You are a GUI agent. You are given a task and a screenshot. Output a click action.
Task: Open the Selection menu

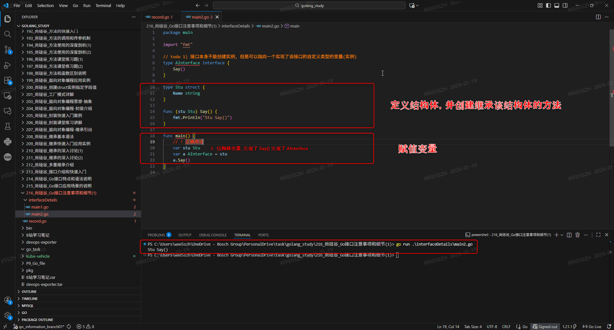[45, 5]
